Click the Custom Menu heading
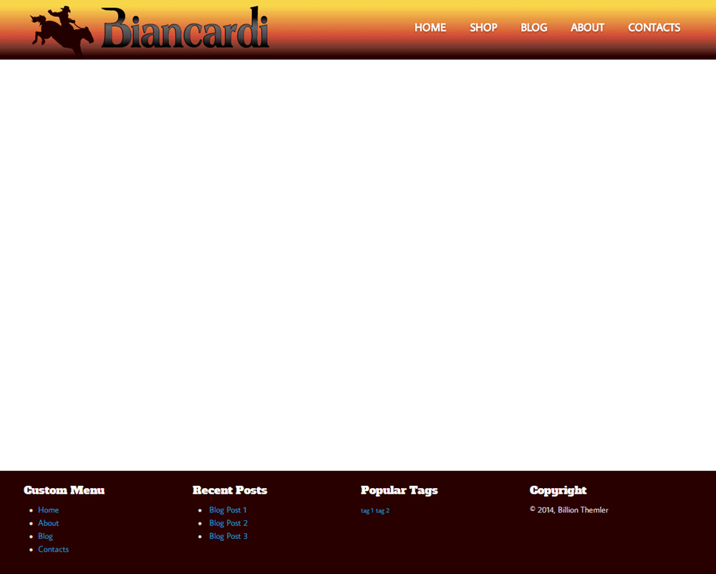The height and width of the screenshot is (574, 716). [x=64, y=490]
